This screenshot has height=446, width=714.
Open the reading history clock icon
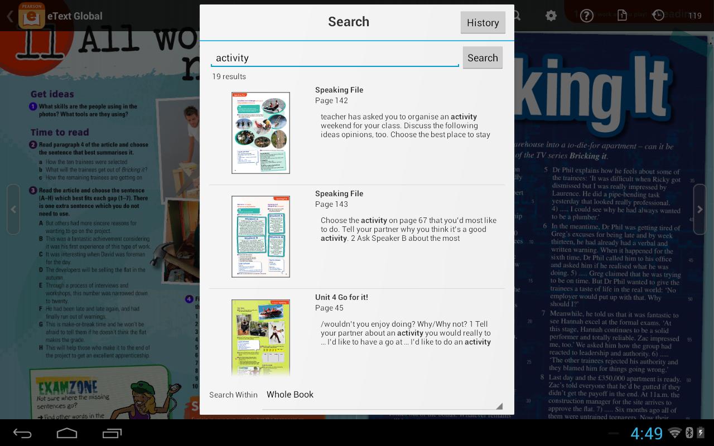[x=659, y=16]
